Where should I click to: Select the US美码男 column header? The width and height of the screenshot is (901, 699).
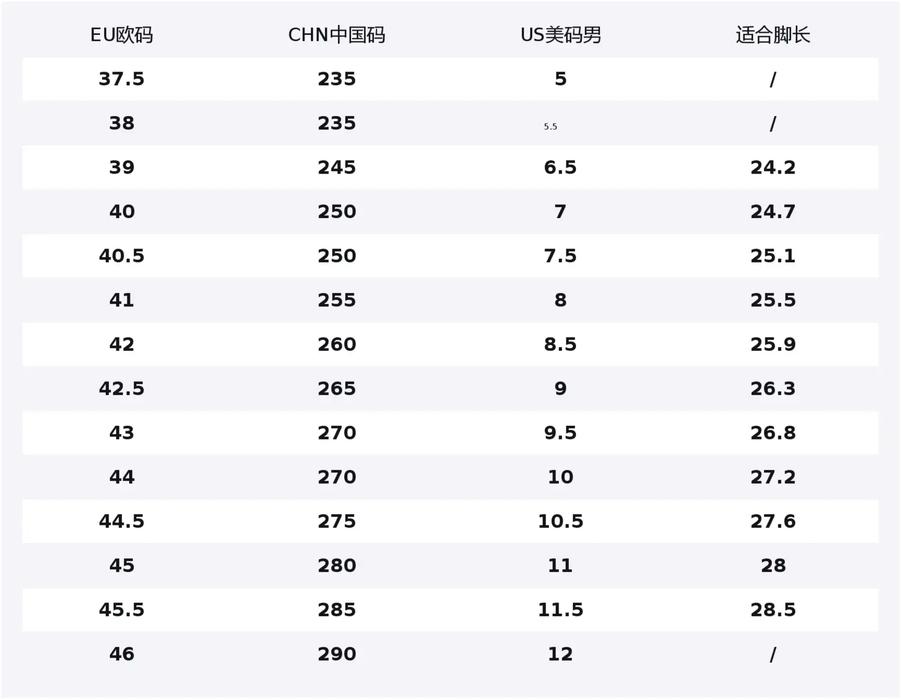click(560, 35)
